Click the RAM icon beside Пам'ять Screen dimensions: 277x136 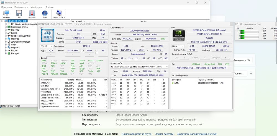pyautogui.click(x=9, y=30)
